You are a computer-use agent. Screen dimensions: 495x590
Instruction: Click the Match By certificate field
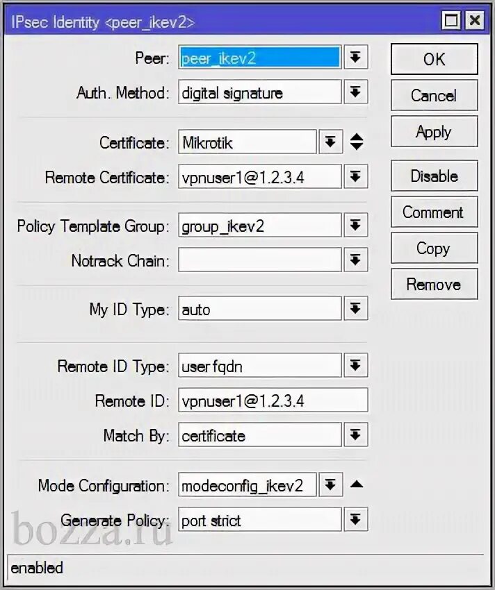click(x=260, y=435)
